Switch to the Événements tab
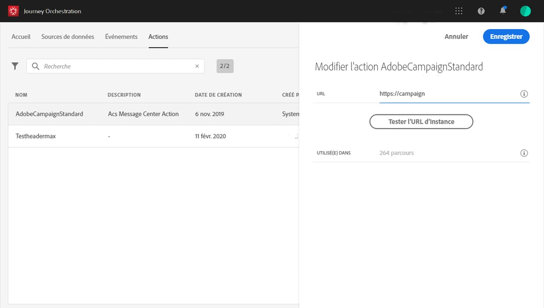This screenshot has height=308, width=544. tap(121, 37)
